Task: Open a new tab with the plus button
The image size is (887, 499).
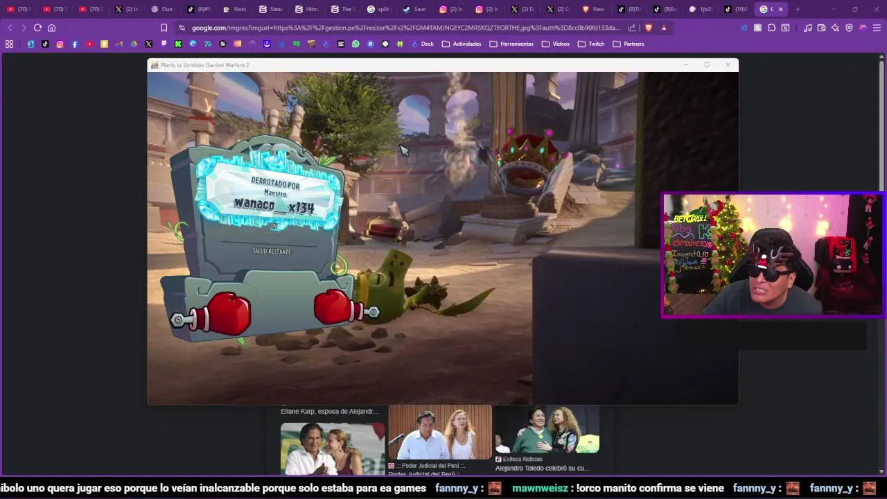Action: [x=798, y=9]
